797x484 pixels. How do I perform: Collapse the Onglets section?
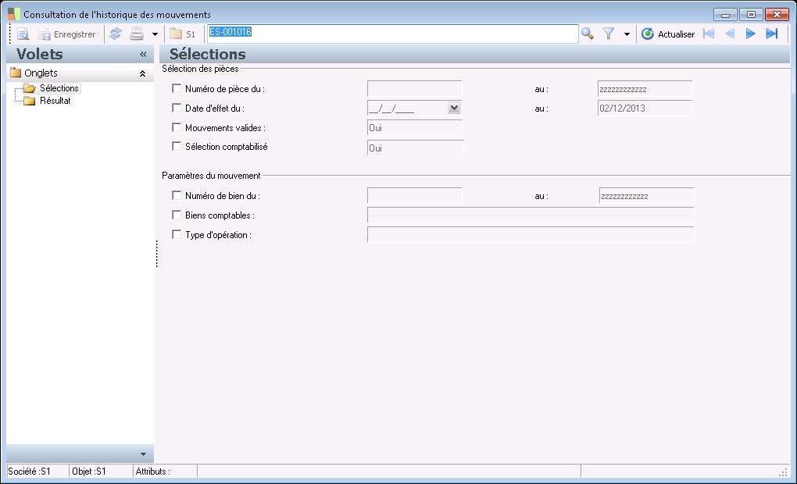coord(143,73)
